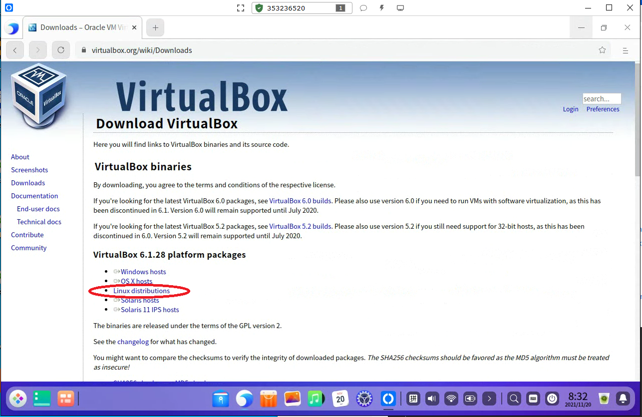
Task: Reload the current page
Action: [x=61, y=50]
